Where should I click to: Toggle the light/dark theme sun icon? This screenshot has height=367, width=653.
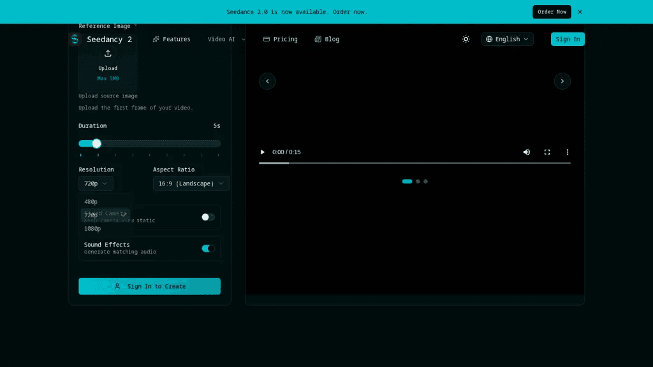tap(466, 39)
